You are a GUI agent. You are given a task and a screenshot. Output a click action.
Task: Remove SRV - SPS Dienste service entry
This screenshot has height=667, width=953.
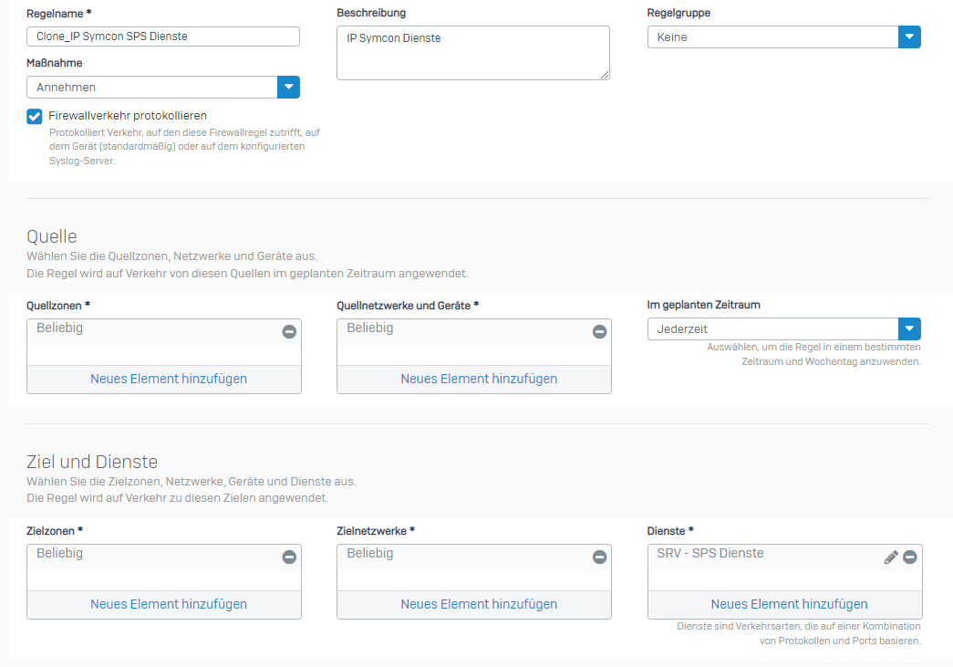click(x=909, y=557)
